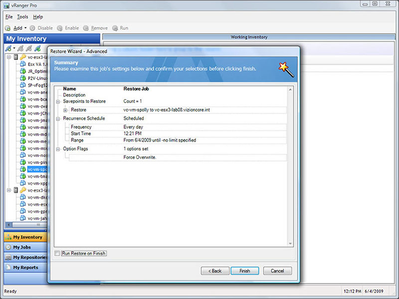Open the Add button dropdown arrow
This screenshot has height=299, width=399.
(25, 28)
